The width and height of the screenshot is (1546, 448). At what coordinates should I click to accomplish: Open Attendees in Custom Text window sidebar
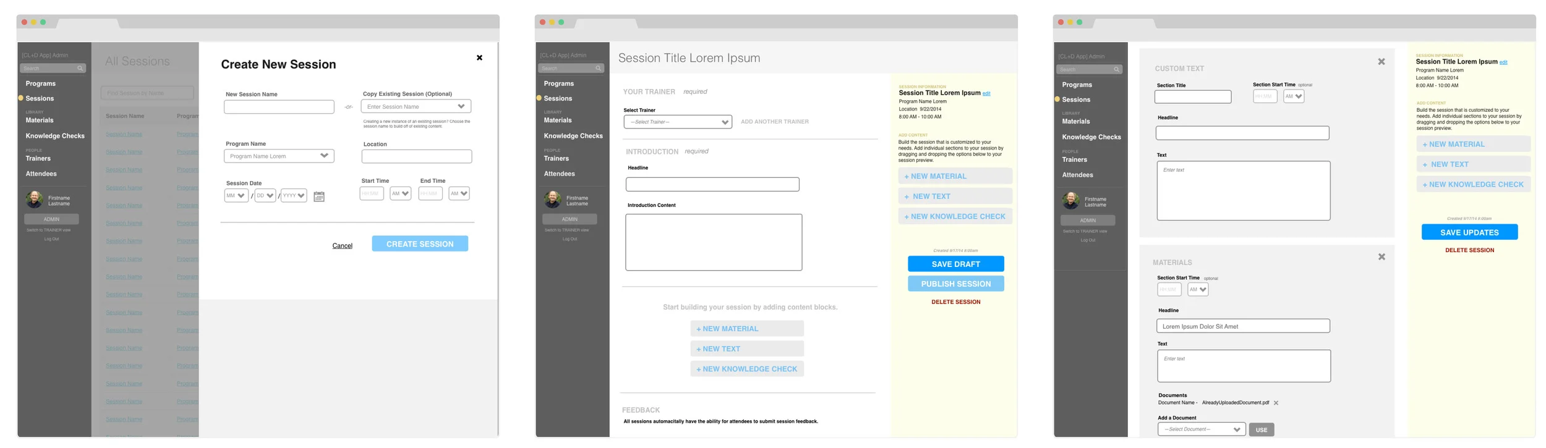[1077, 175]
